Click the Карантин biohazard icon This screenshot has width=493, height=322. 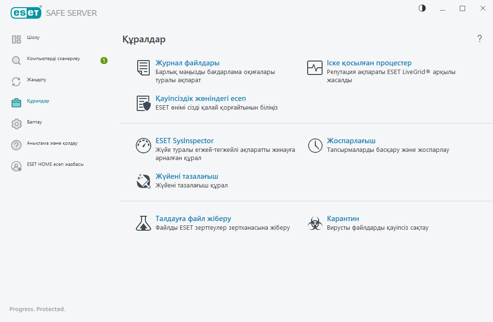pos(315,223)
